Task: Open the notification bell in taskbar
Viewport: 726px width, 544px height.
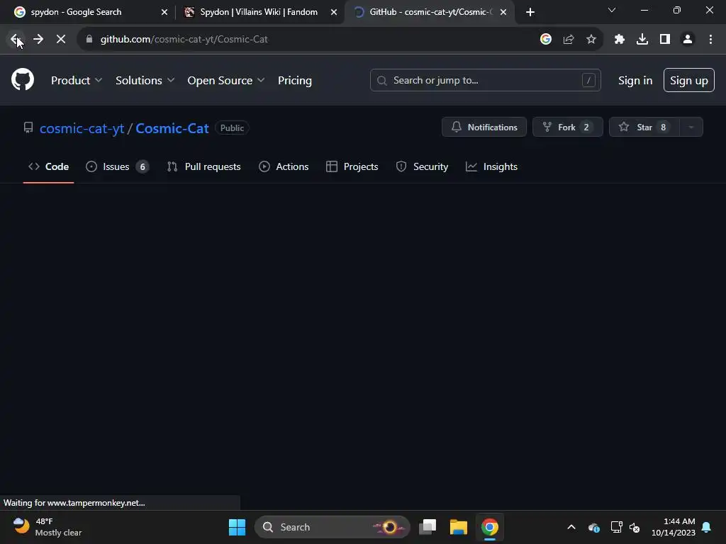Action: 706,527
